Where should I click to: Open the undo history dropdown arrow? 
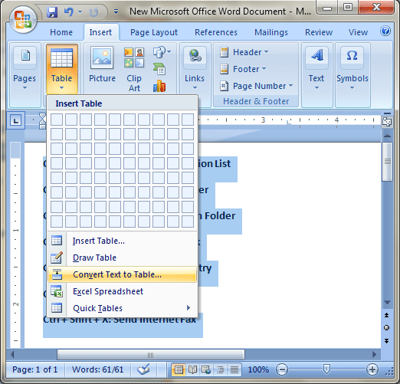[x=80, y=11]
